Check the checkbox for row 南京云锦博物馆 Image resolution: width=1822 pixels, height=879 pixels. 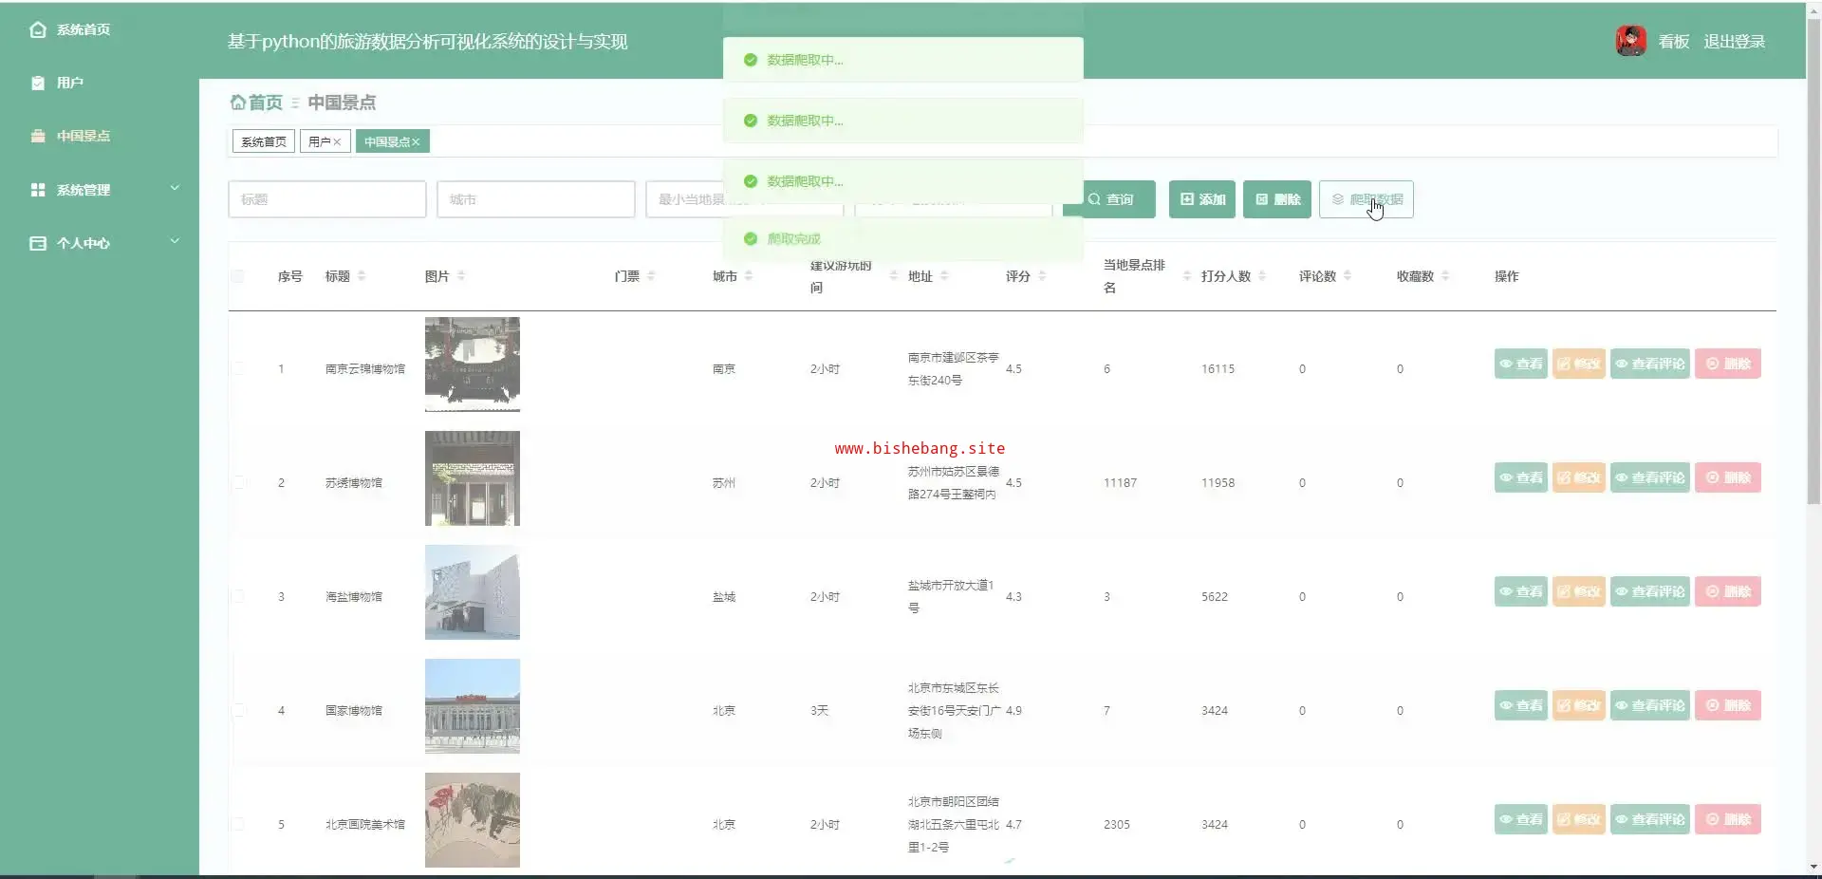(x=237, y=368)
